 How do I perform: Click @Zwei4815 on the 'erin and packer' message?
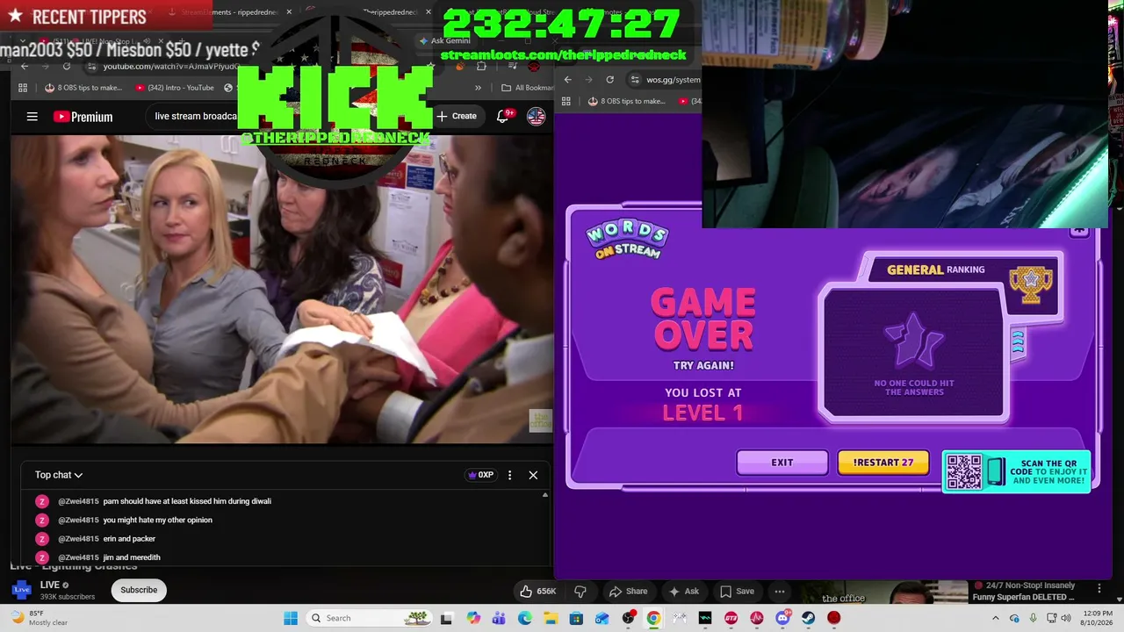(78, 539)
